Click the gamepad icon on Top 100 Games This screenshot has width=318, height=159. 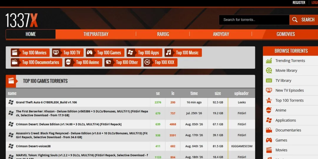[x=90, y=52]
